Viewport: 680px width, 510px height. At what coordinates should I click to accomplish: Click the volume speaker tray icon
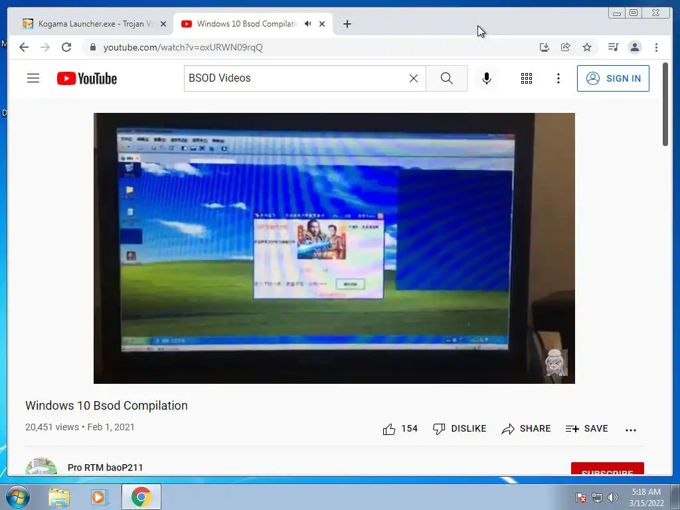tap(613, 497)
